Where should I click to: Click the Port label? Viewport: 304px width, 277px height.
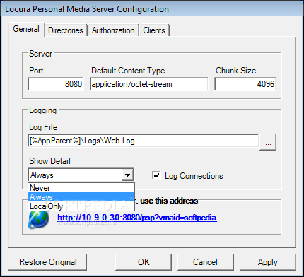tap(36, 71)
